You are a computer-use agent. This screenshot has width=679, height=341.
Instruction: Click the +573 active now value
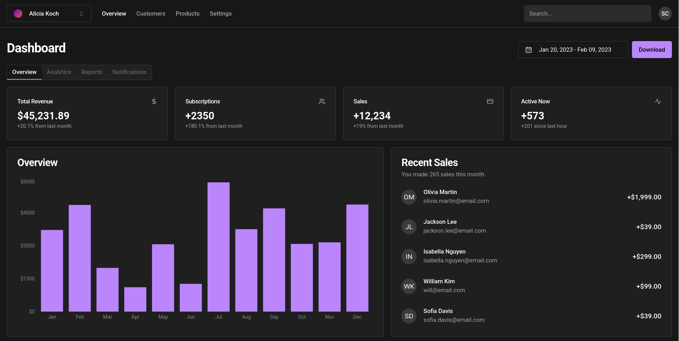[x=533, y=116]
